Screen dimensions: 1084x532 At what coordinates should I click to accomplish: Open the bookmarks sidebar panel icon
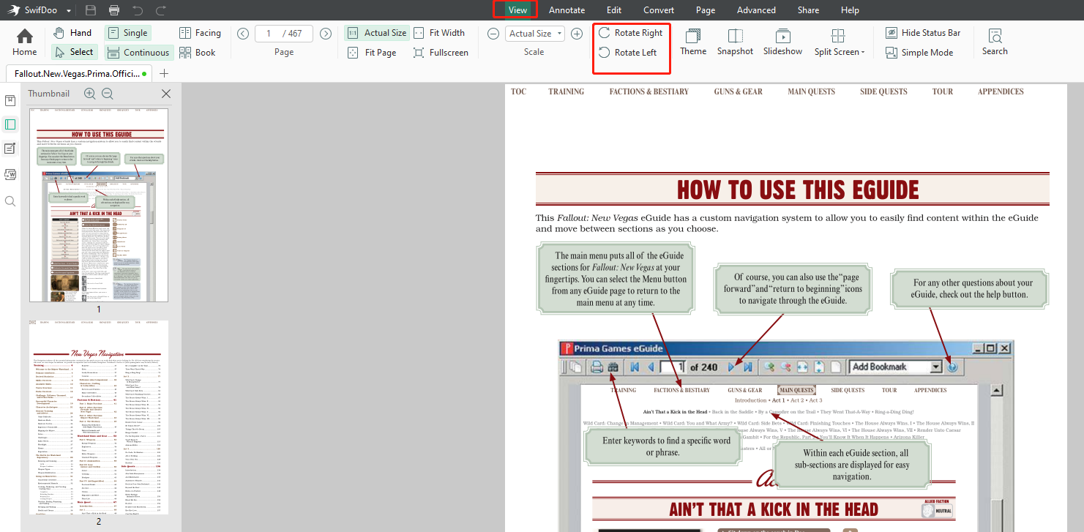pos(10,100)
